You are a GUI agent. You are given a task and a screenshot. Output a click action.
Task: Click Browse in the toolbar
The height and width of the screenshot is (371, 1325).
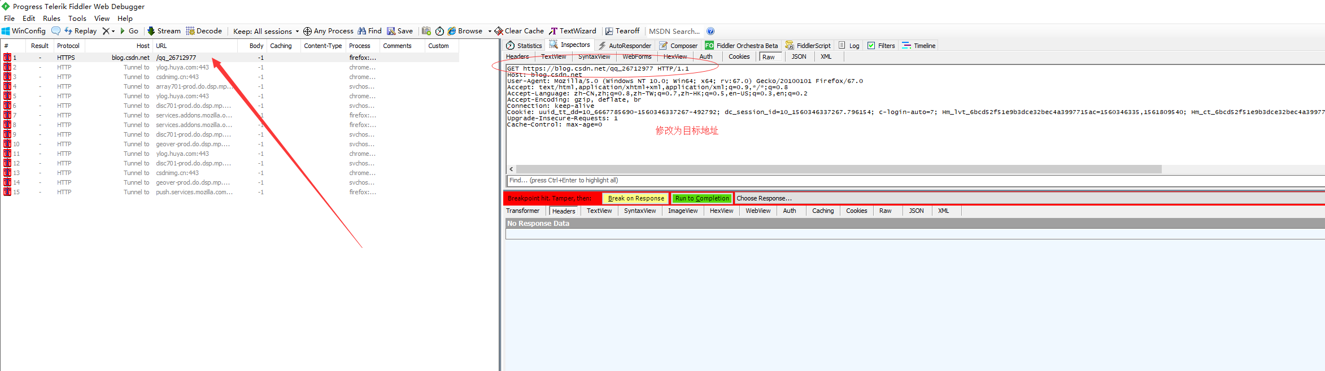pos(465,31)
